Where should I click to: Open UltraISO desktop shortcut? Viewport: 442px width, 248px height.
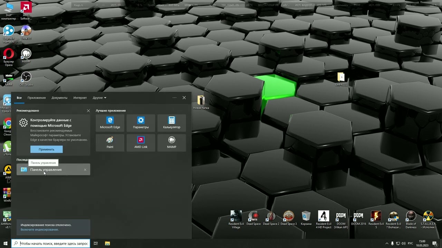point(26,33)
